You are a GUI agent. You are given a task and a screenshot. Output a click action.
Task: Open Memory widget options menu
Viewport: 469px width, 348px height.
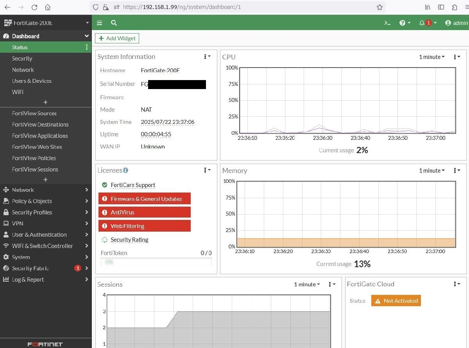[456, 170]
